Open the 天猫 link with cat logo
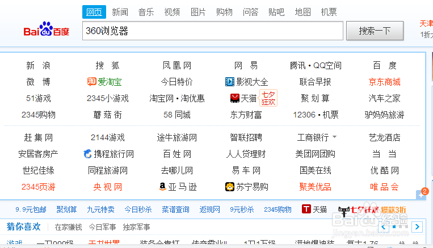 (x=243, y=98)
